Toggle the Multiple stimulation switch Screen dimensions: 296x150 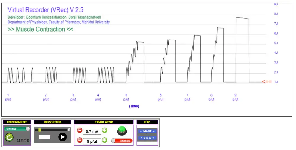tap(122, 141)
